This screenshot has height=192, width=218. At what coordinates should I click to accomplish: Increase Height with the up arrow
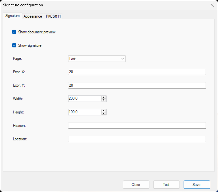(x=104, y=111)
